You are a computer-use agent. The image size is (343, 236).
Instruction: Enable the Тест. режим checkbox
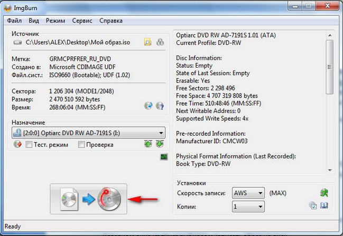tap(29, 145)
